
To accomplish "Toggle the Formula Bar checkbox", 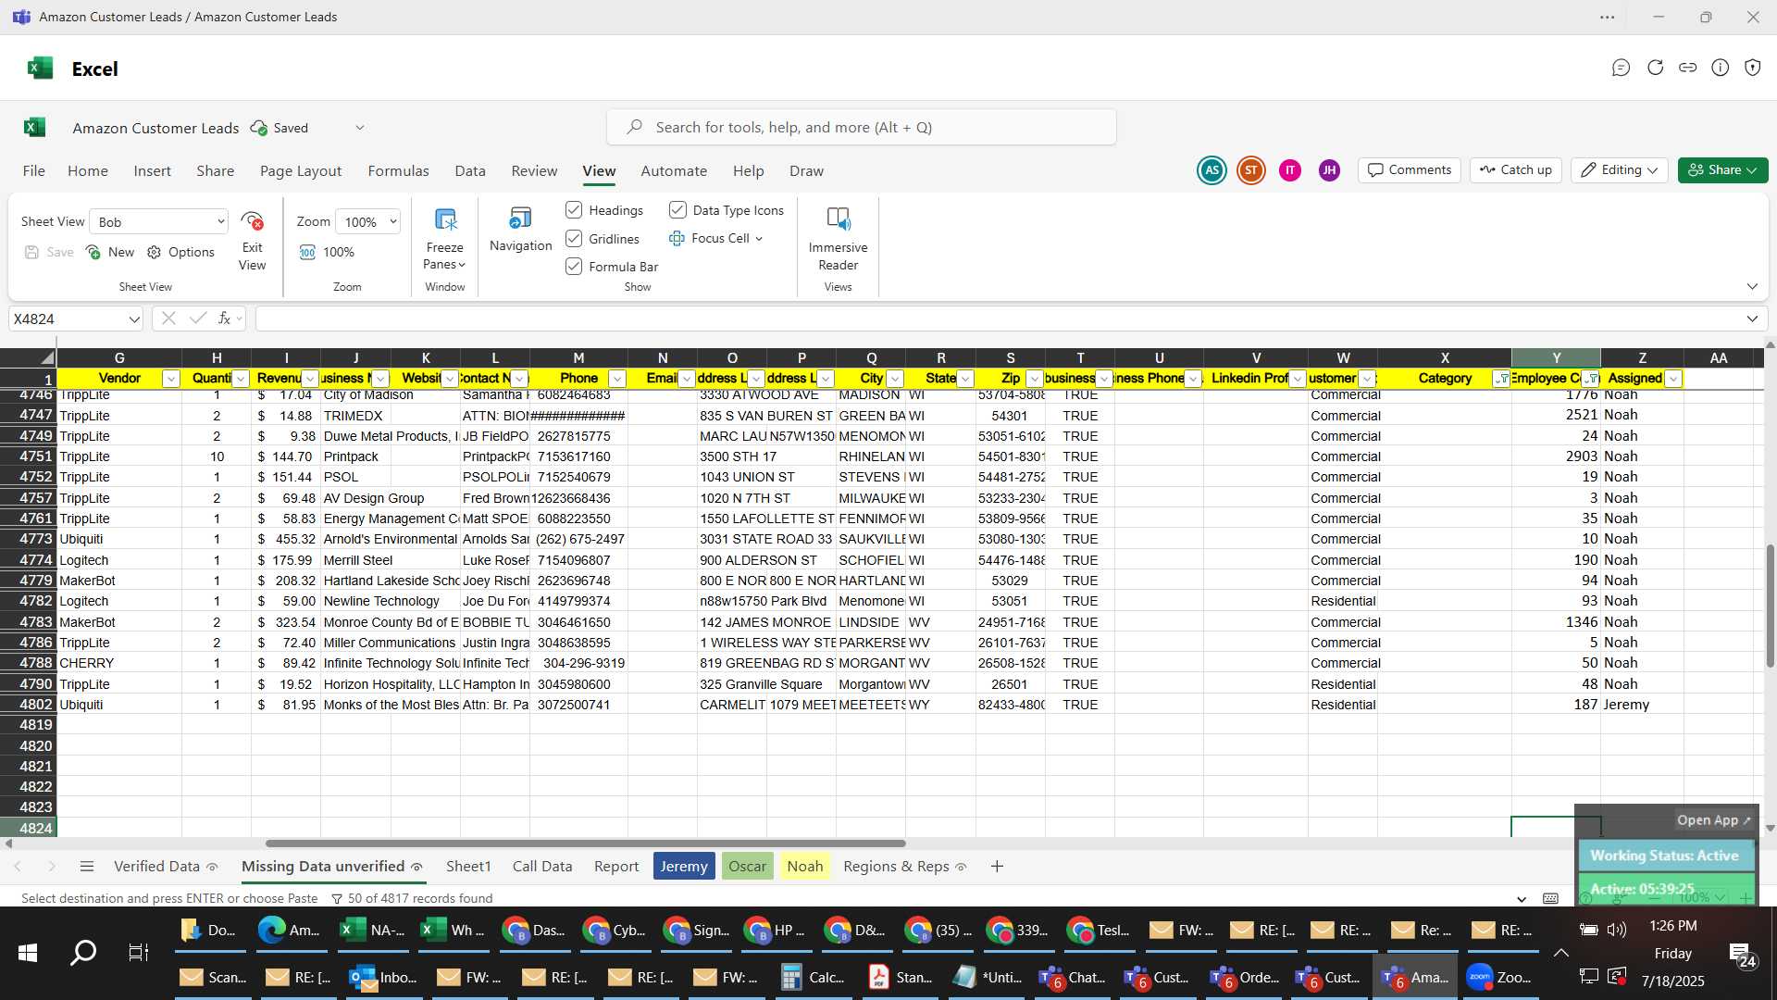I will point(574,267).
